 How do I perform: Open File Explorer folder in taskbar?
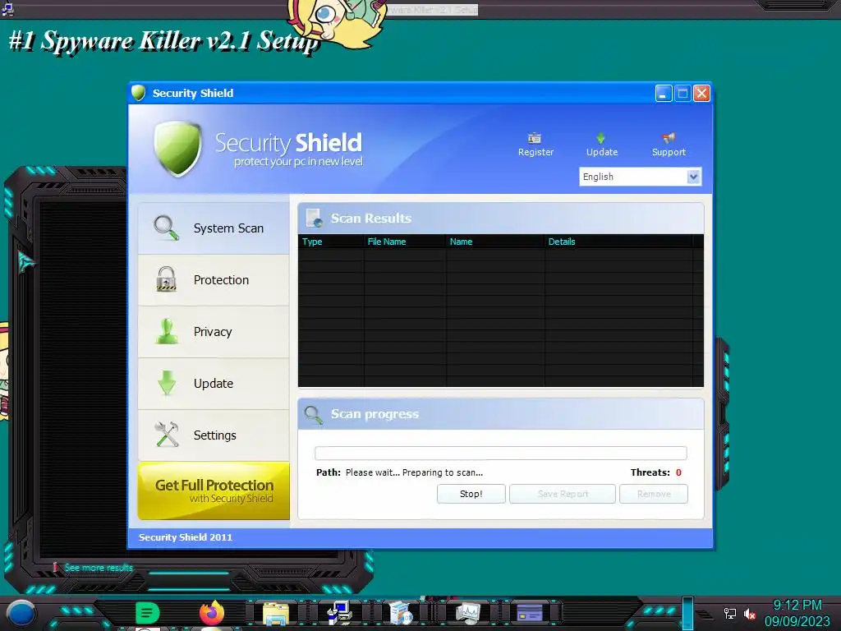point(276,613)
